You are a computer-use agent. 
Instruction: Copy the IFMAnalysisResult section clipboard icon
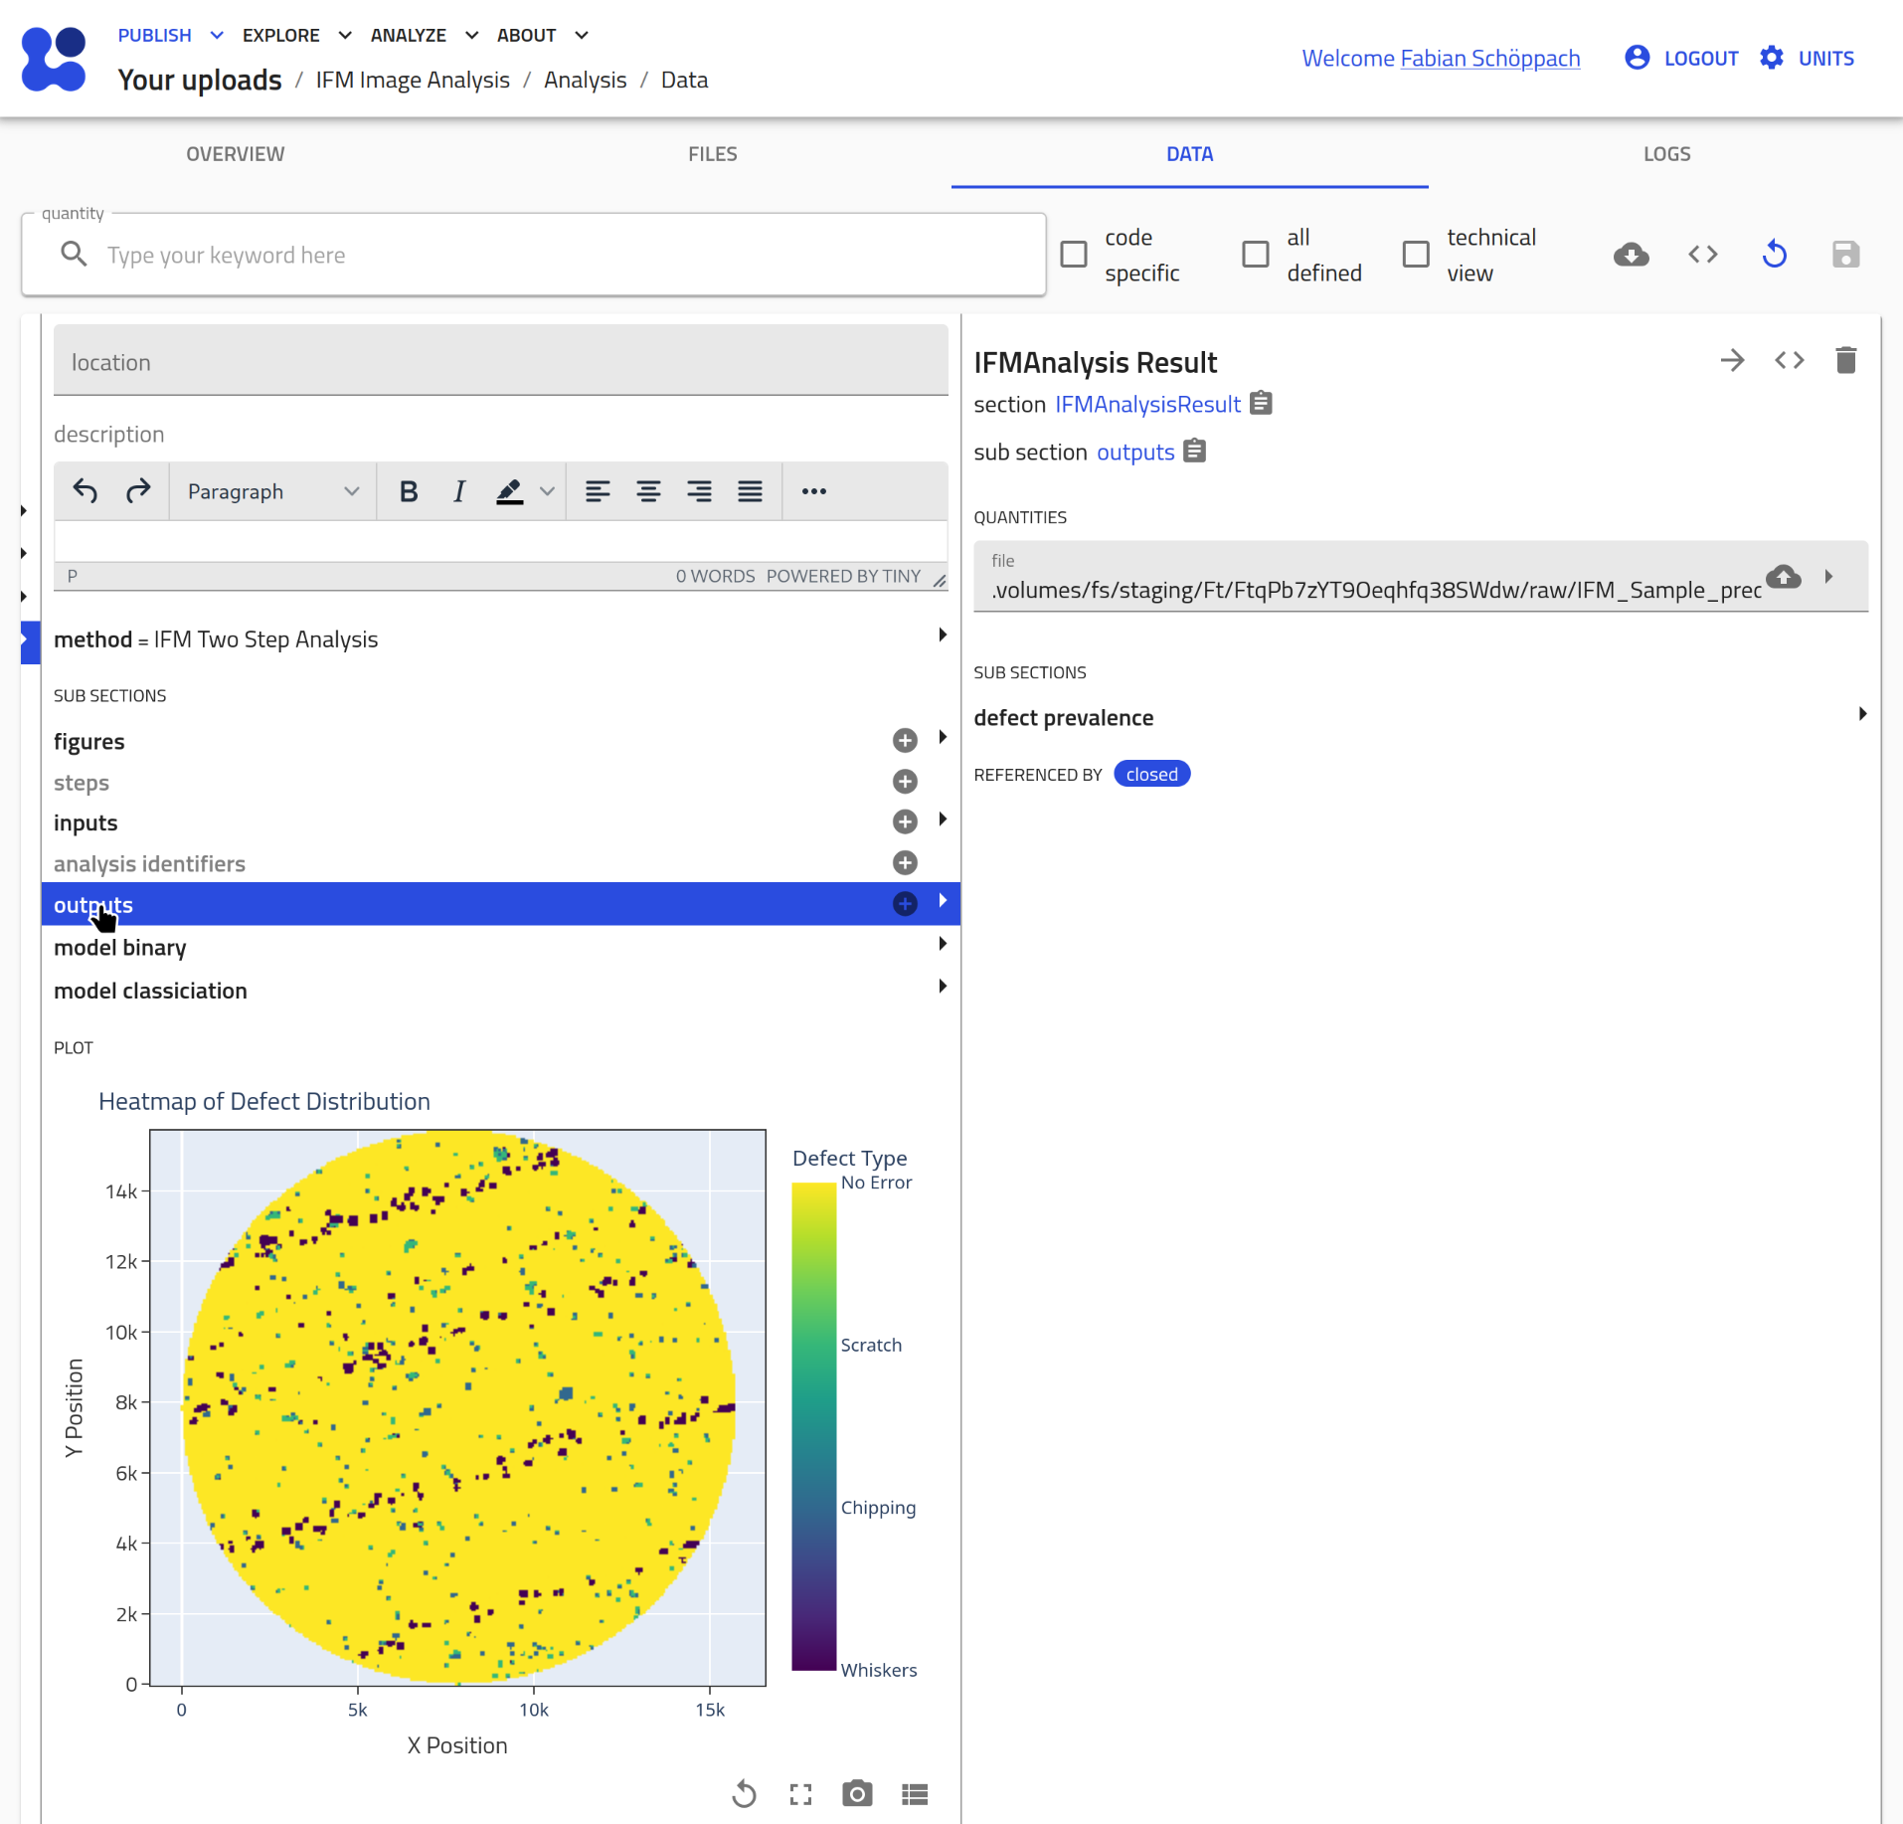click(1261, 404)
